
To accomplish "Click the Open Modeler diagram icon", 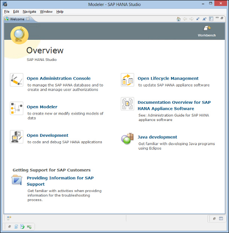I will pyautogui.click(x=17, y=108).
